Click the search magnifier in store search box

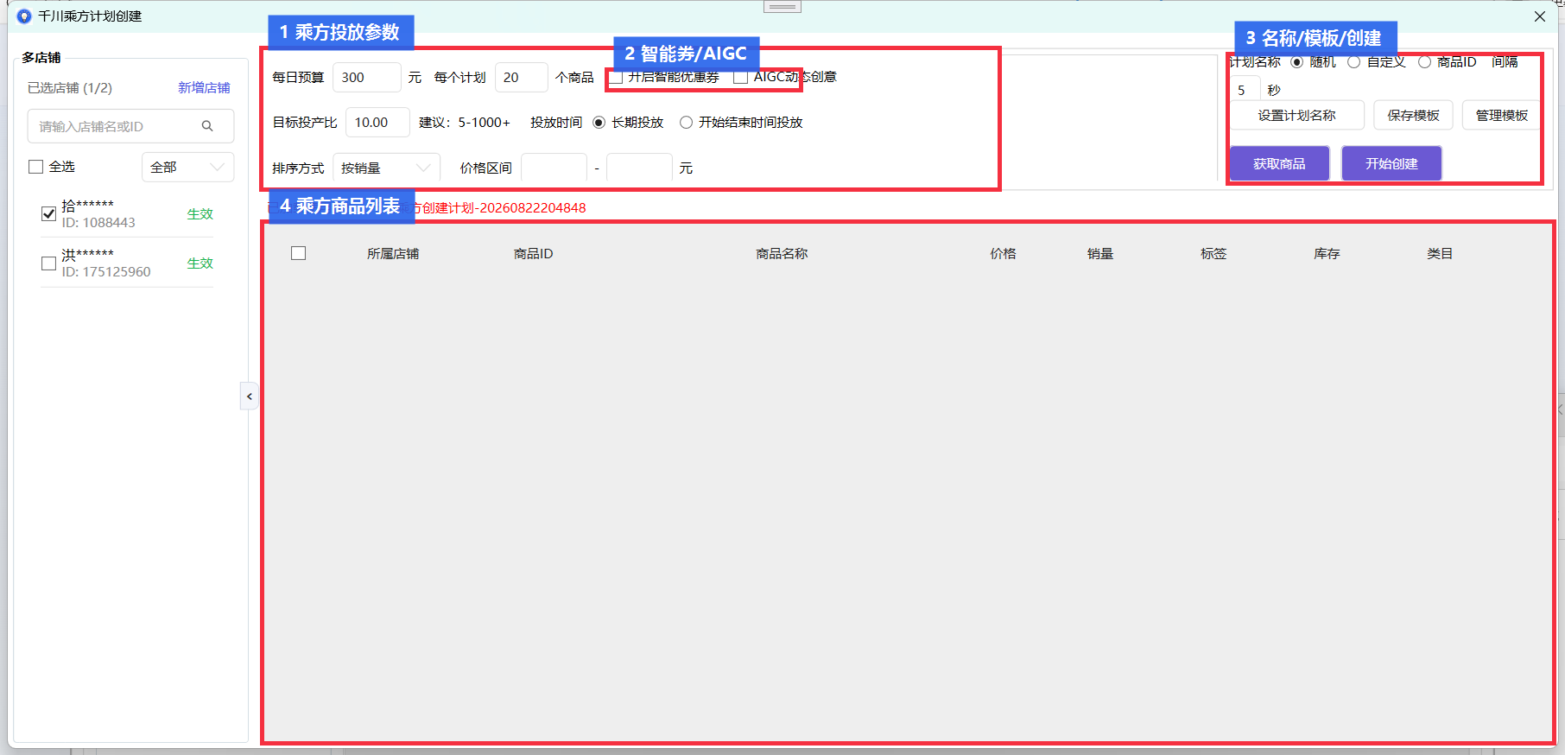click(x=207, y=126)
